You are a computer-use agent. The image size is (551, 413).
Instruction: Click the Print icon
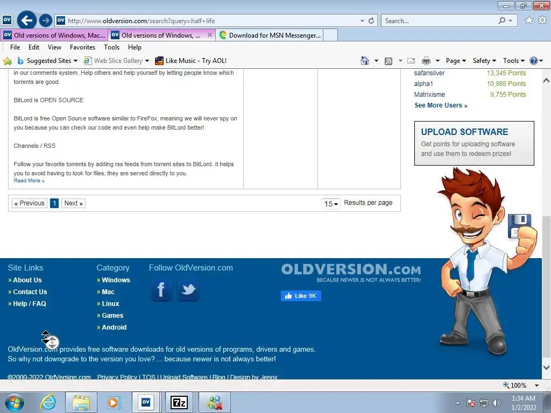coord(426,61)
